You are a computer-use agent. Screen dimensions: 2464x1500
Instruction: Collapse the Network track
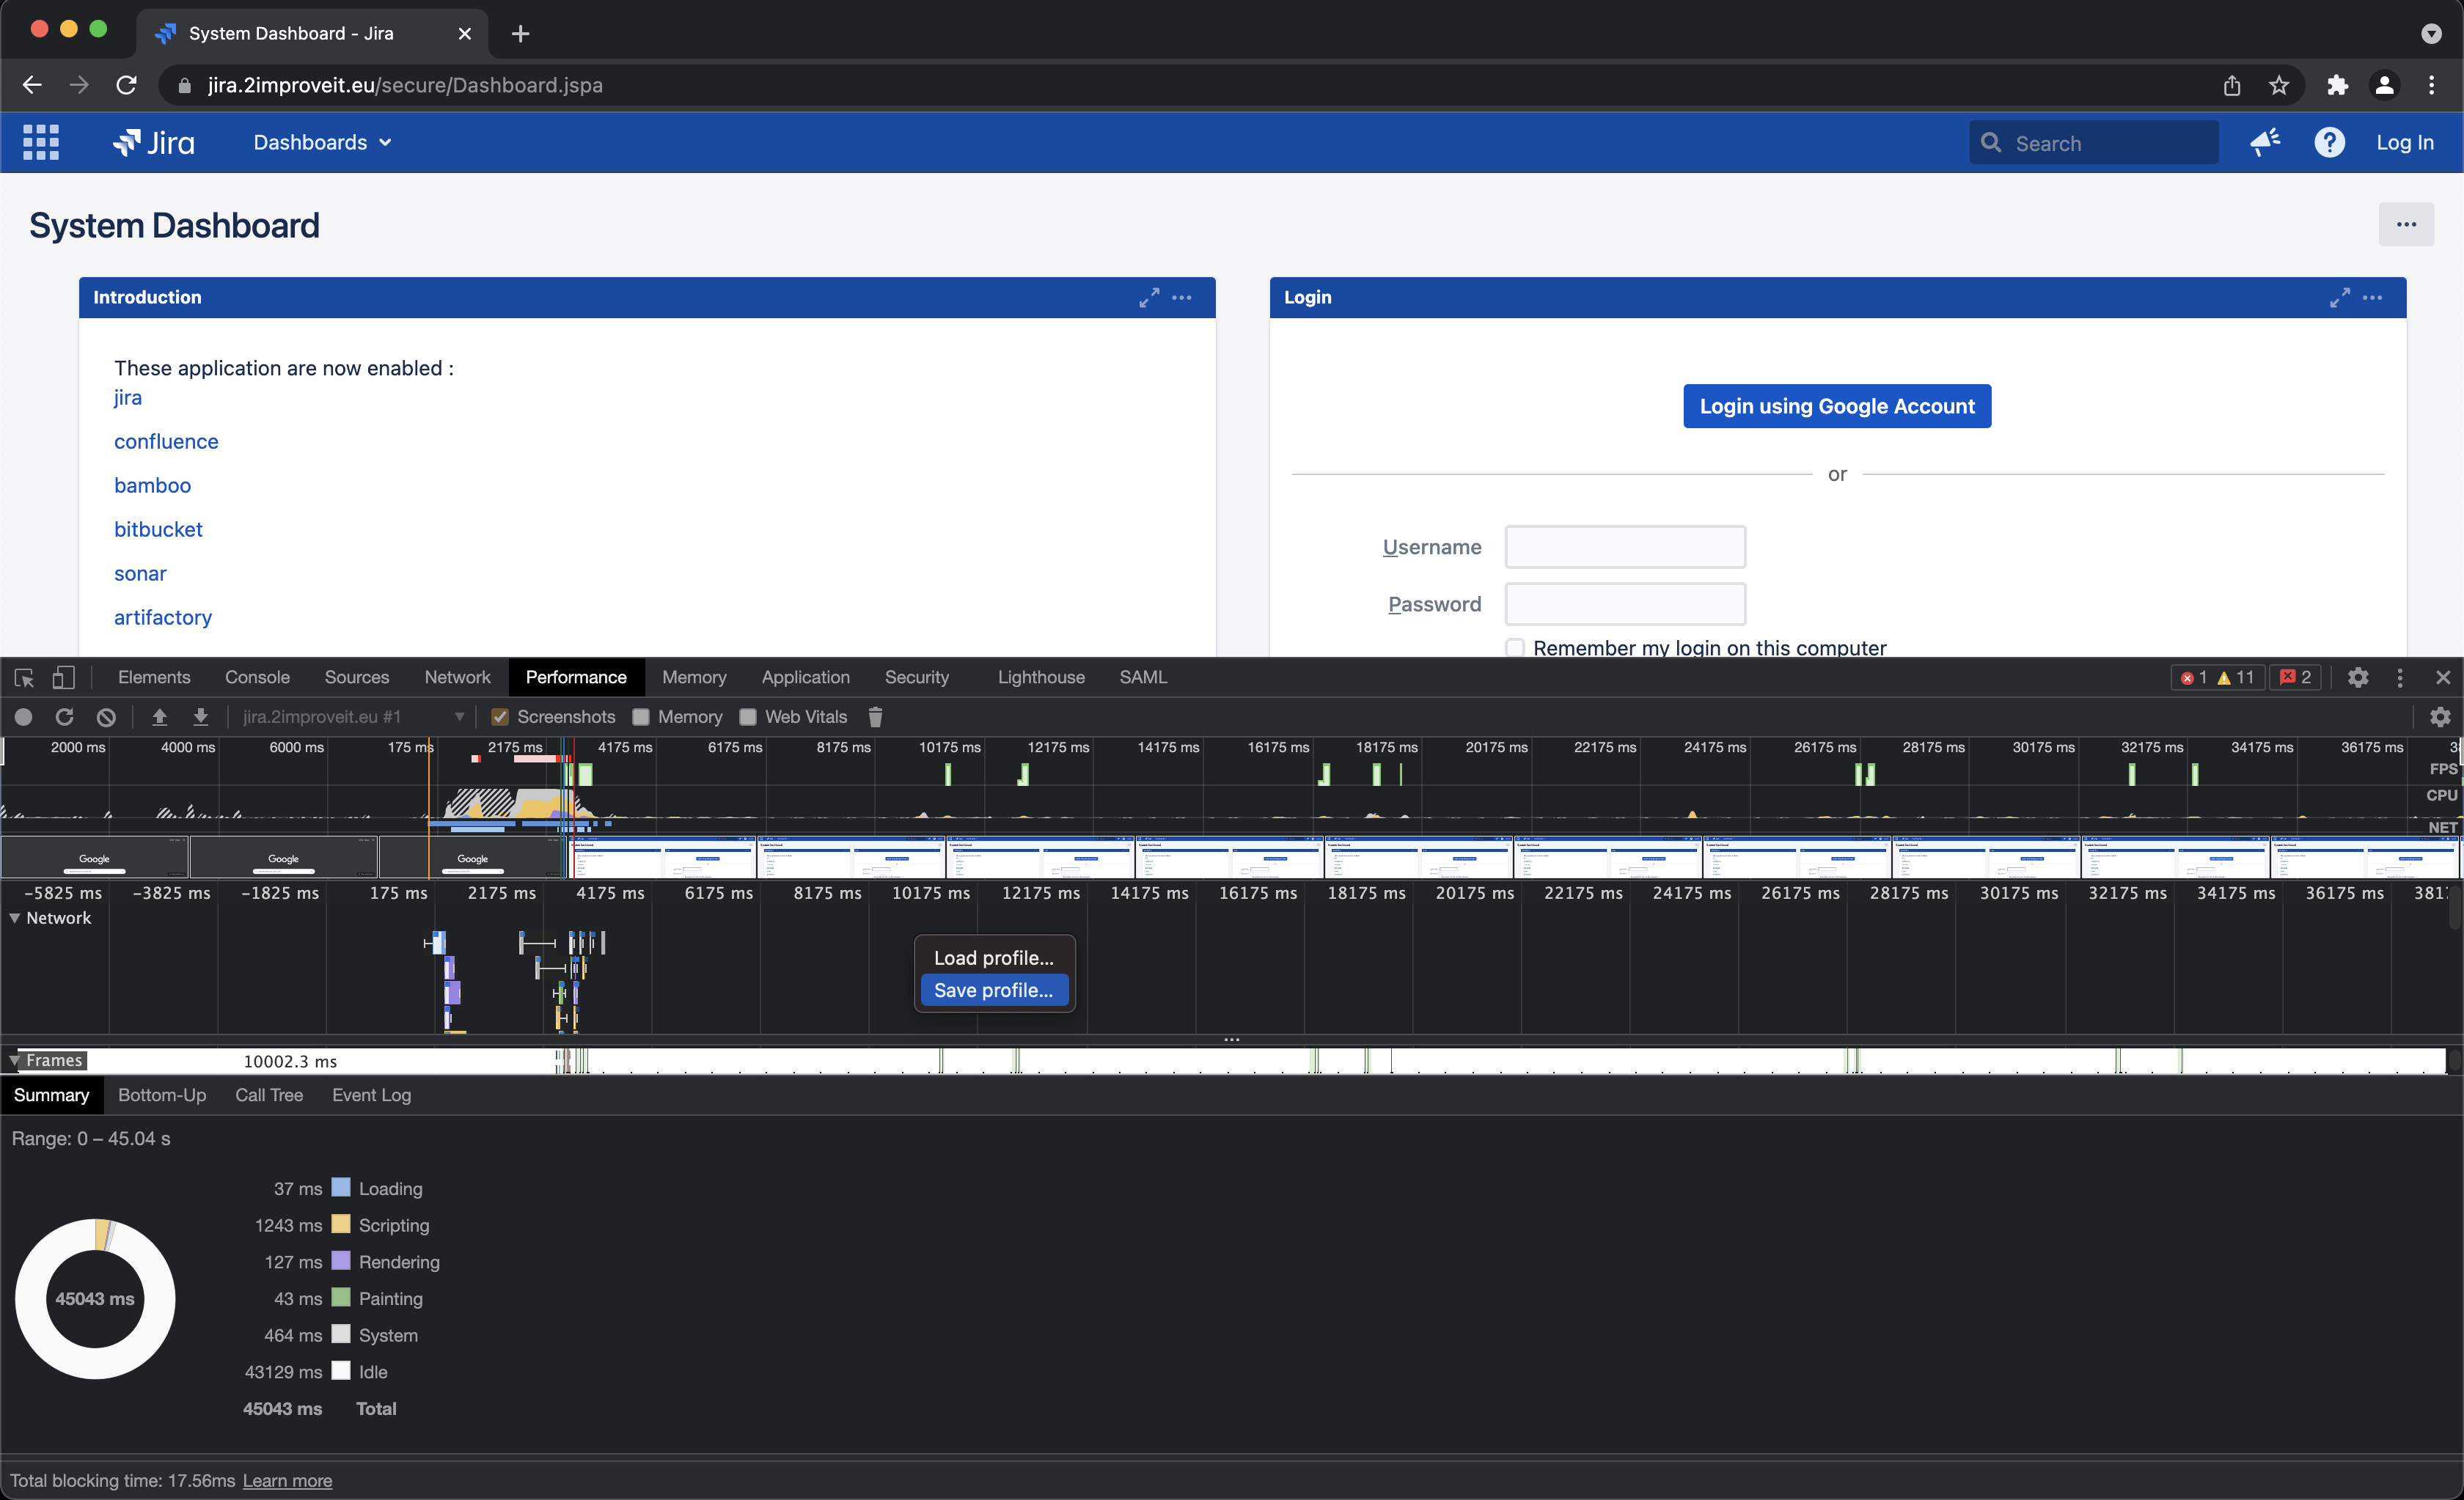point(15,918)
